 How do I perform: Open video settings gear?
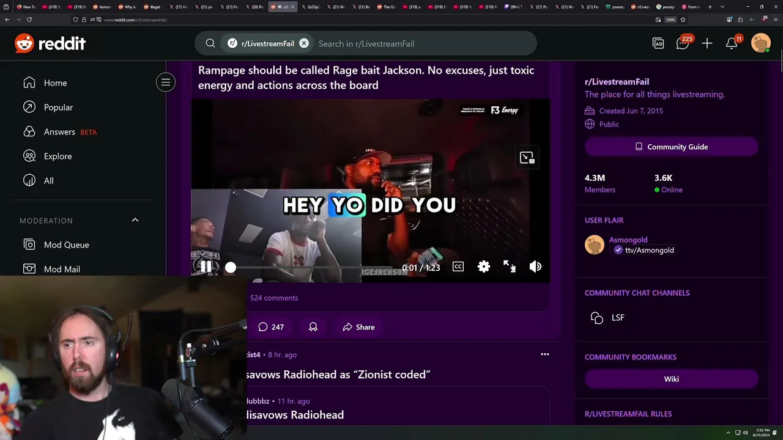(x=484, y=266)
